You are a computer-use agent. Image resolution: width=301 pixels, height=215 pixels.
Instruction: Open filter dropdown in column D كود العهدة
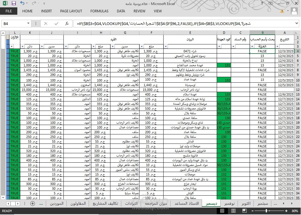(219, 46)
